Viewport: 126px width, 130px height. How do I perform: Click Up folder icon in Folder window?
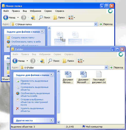tap(42, 61)
